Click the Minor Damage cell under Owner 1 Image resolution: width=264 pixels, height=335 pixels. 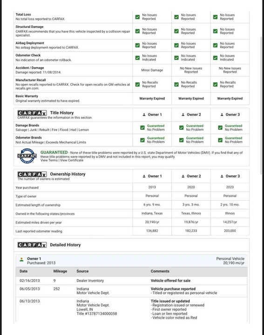pos(152,70)
